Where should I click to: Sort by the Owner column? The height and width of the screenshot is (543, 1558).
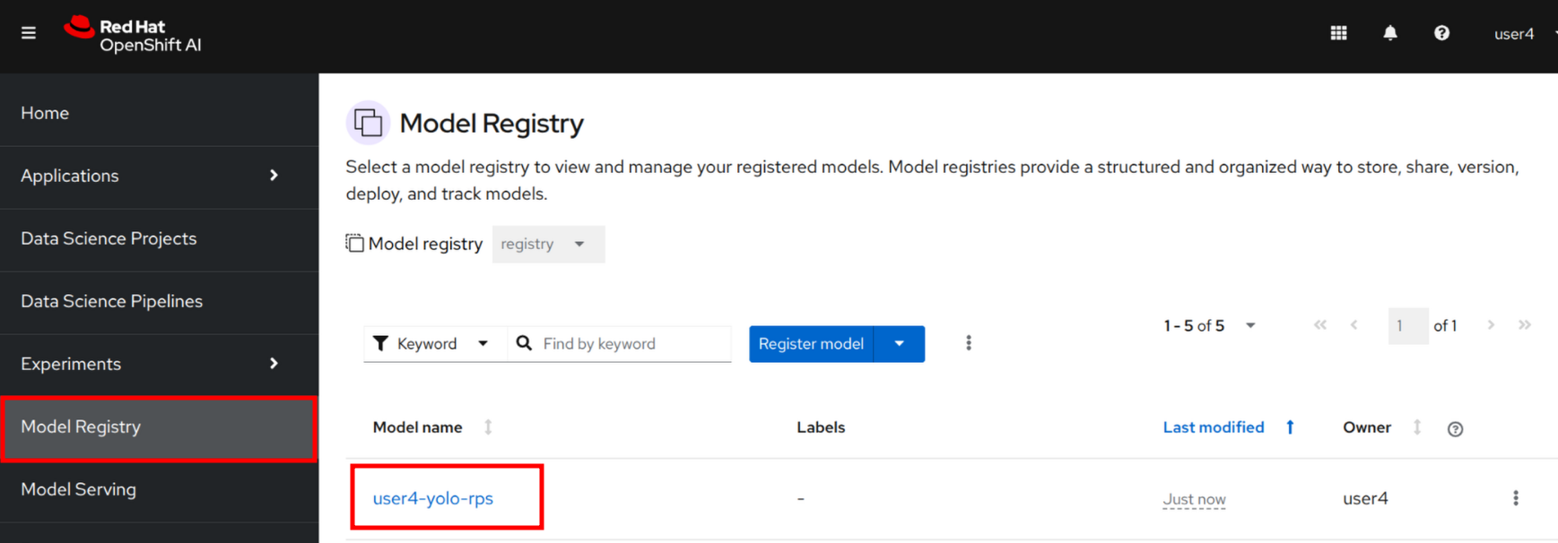pos(1382,427)
